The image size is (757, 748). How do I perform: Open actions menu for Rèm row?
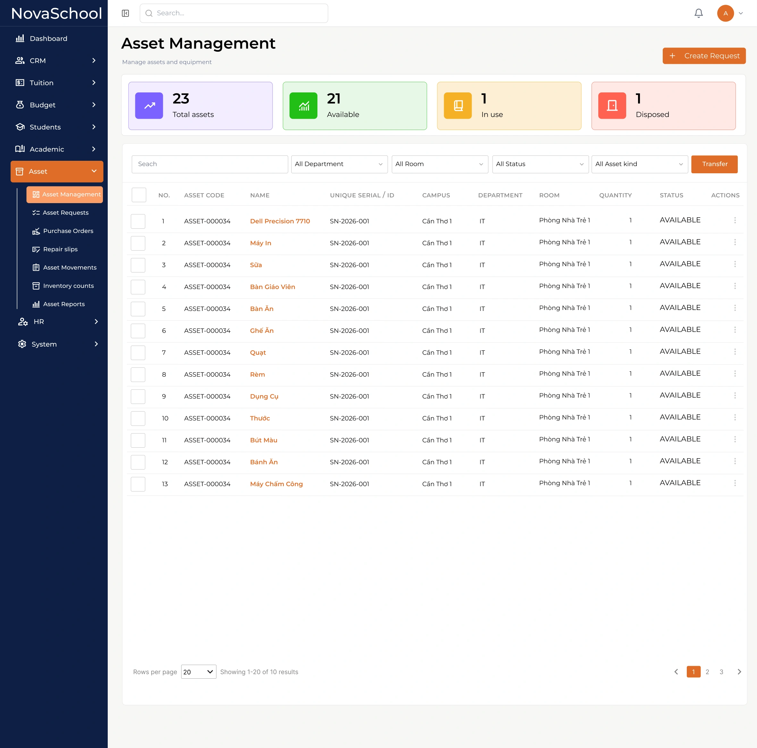tap(735, 374)
